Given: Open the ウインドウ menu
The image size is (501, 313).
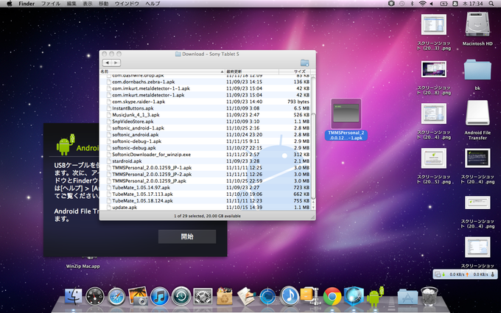Looking at the screenshot, I should click(127, 4).
